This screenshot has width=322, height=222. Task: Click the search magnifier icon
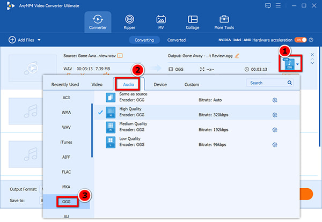pos(290,83)
